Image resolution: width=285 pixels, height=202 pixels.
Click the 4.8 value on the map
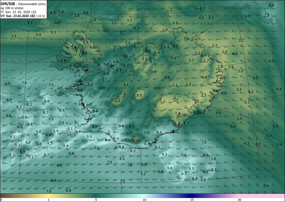[102, 88]
